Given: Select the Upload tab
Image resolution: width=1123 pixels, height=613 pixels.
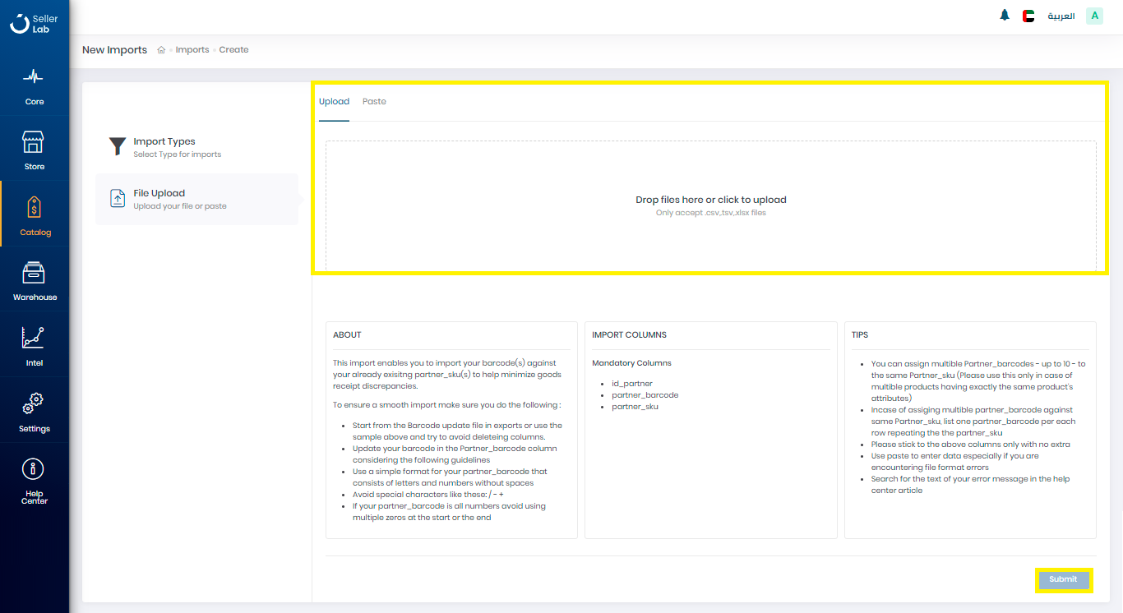Looking at the screenshot, I should coord(334,102).
